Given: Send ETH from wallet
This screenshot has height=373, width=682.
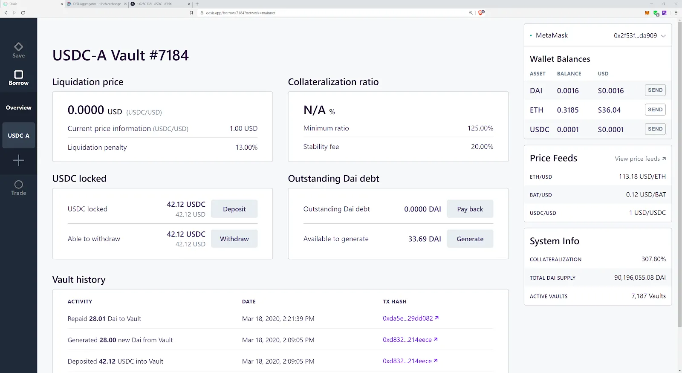Looking at the screenshot, I should [x=655, y=110].
